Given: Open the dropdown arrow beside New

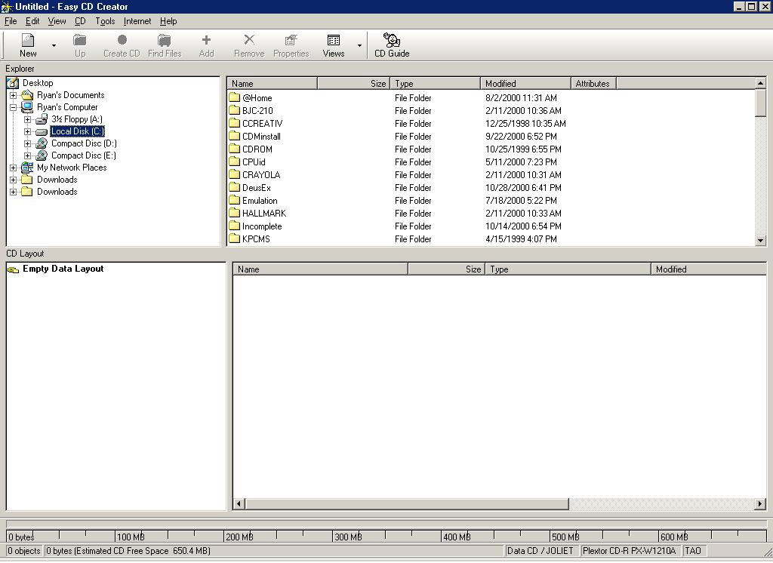Looking at the screenshot, I should click(x=54, y=45).
